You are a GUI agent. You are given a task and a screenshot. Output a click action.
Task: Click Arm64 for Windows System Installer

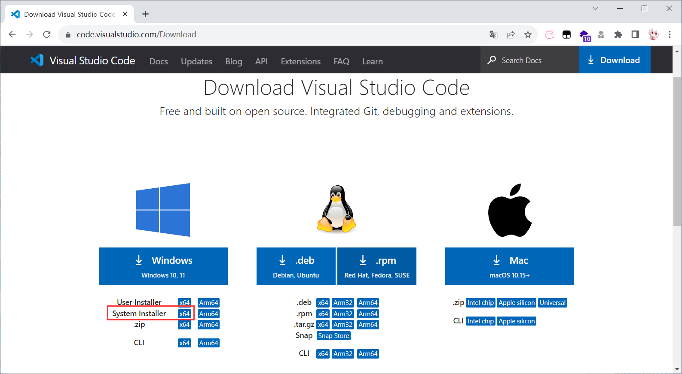tap(208, 314)
